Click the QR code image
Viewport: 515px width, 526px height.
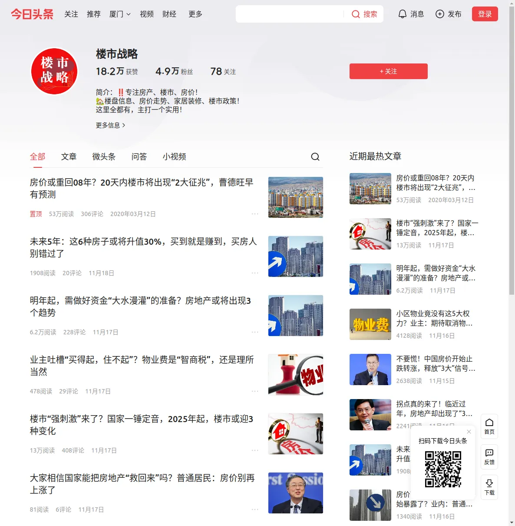[443, 469]
